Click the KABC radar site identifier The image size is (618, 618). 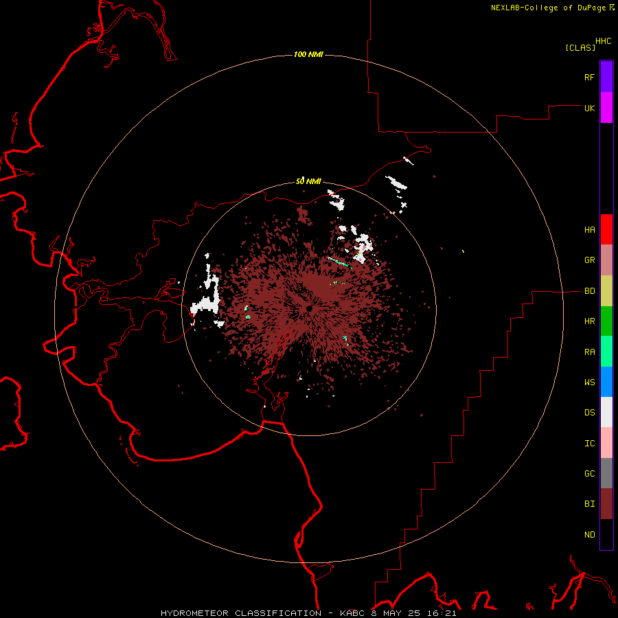tap(352, 613)
